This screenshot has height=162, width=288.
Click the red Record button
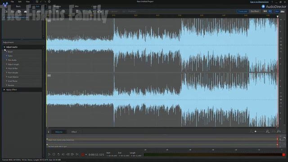pyautogui.click(x=83, y=155)
